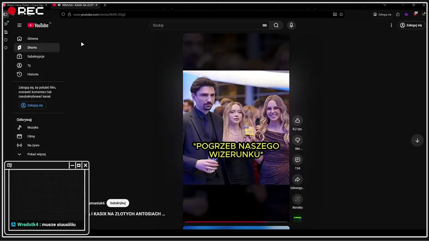Open the extension with 54 badge
The height and width of the screenshot is (241, 429).
(416, 14)
